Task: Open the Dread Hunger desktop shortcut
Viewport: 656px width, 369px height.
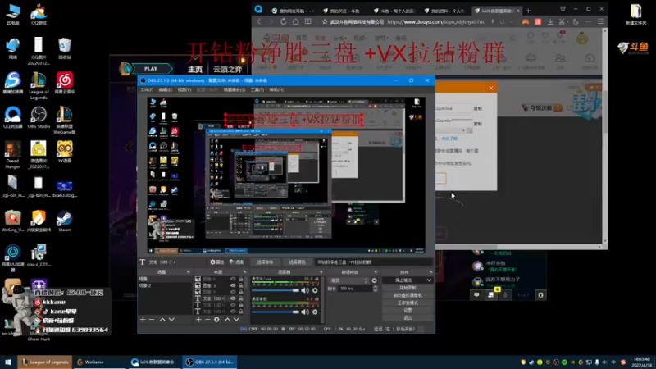Action: coord(12,155)
